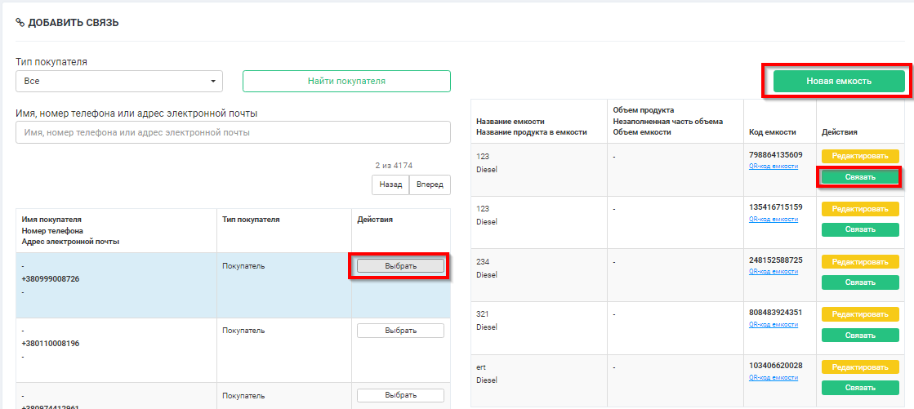Edit container with code 135416715159
Screen dimensions: 914x409
point(860,209)
